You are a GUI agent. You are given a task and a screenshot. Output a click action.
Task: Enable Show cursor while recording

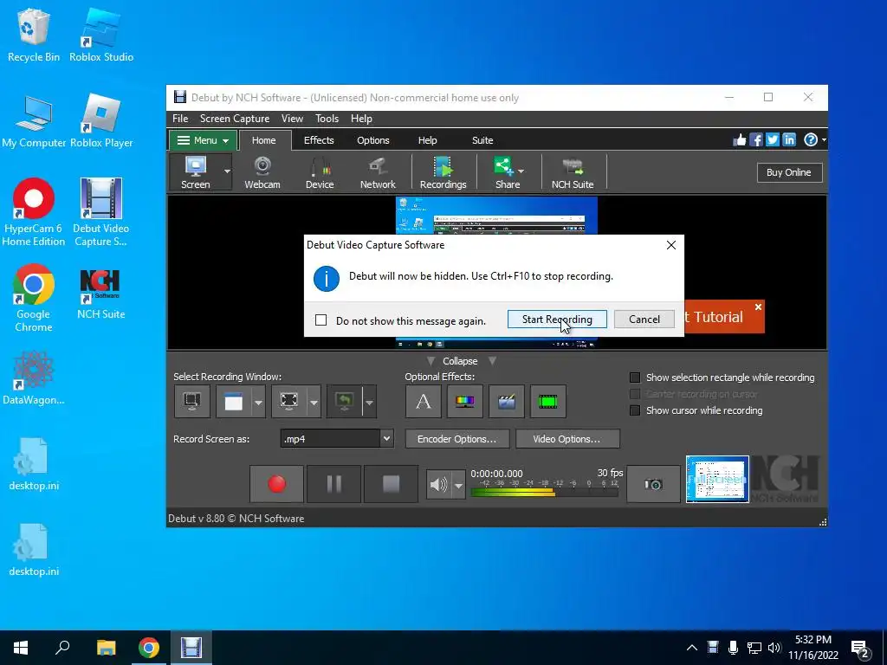pyautogui.click(x=635, y=410)
